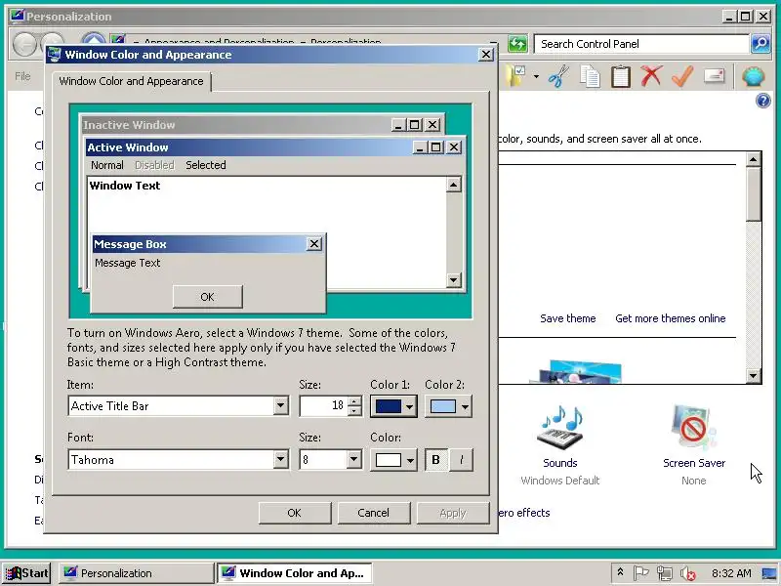Show hidden tray icons chevron
The width and height of the screenshot is (781, 586).
coord(620,572)
